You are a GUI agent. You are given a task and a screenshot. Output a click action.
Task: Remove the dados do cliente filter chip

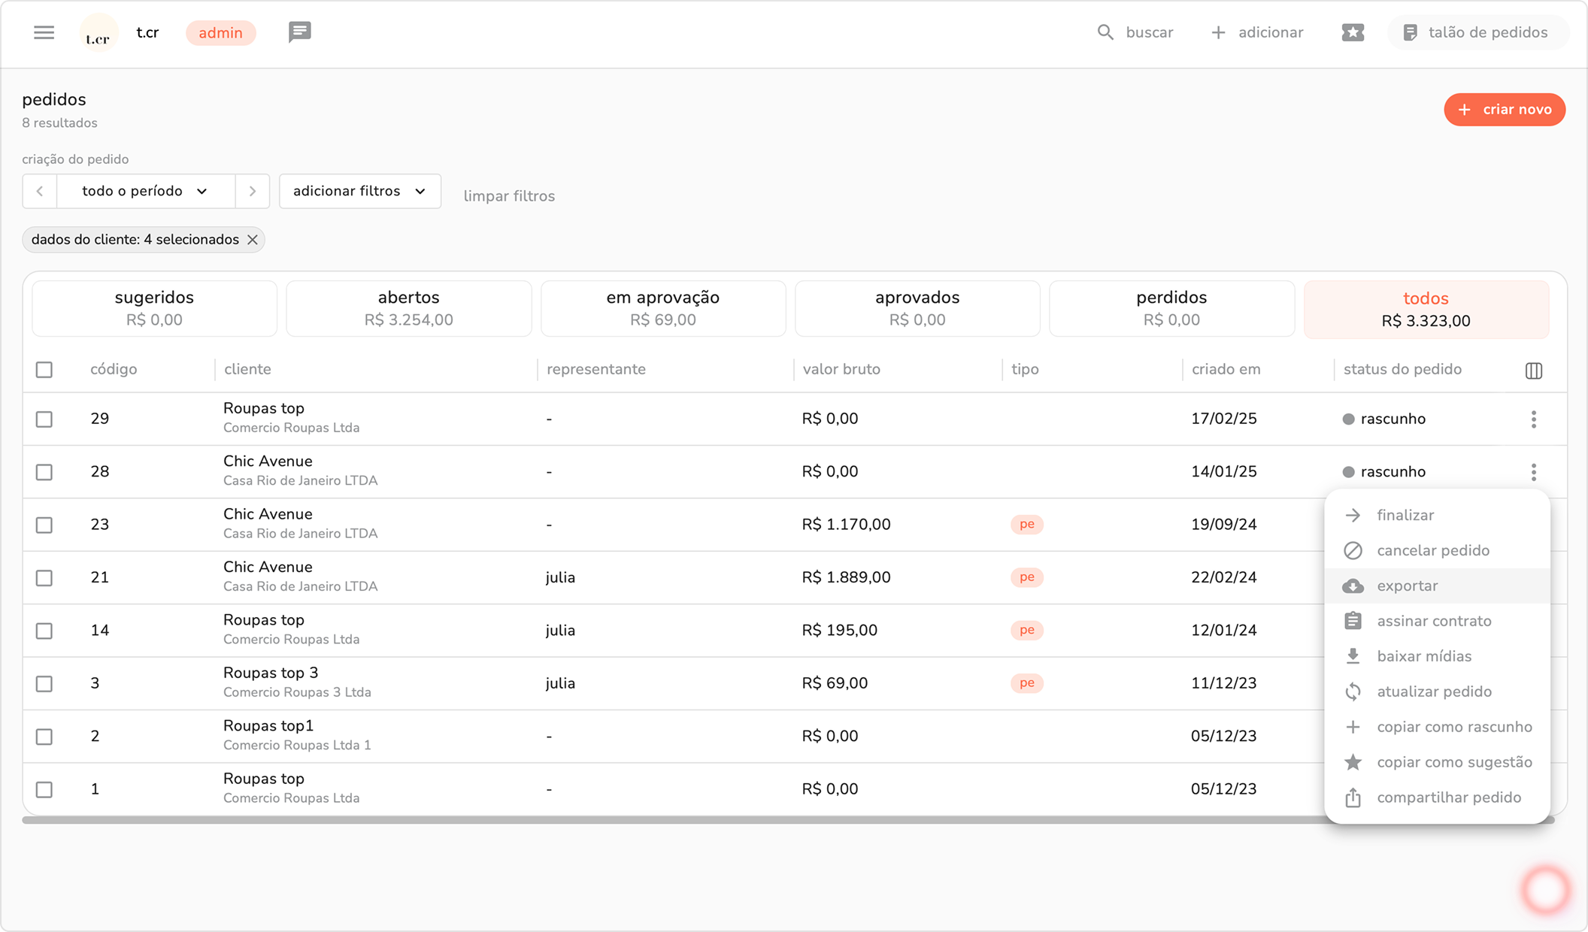coord(253,240)
